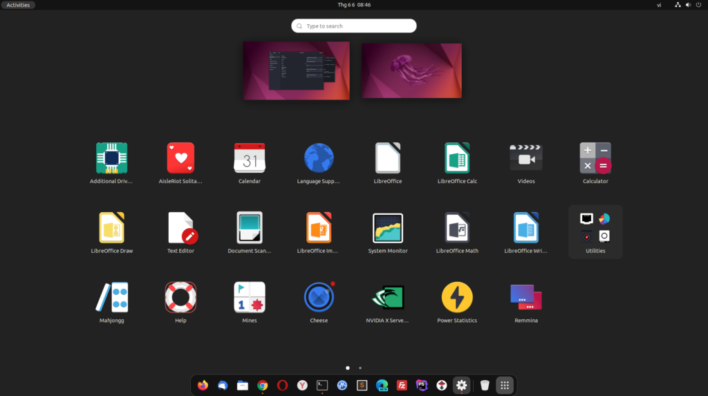Viewport: 708px width, 396px height.
Task: Open the Text Editor app
Action: pos(180,228)
